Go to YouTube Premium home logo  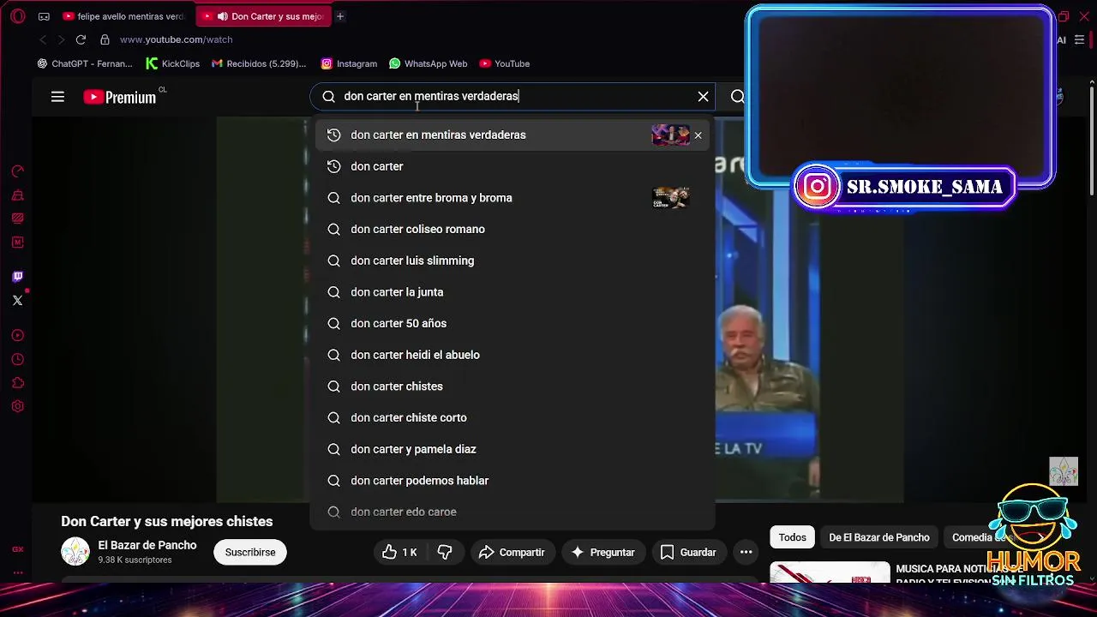pos(120,97)
